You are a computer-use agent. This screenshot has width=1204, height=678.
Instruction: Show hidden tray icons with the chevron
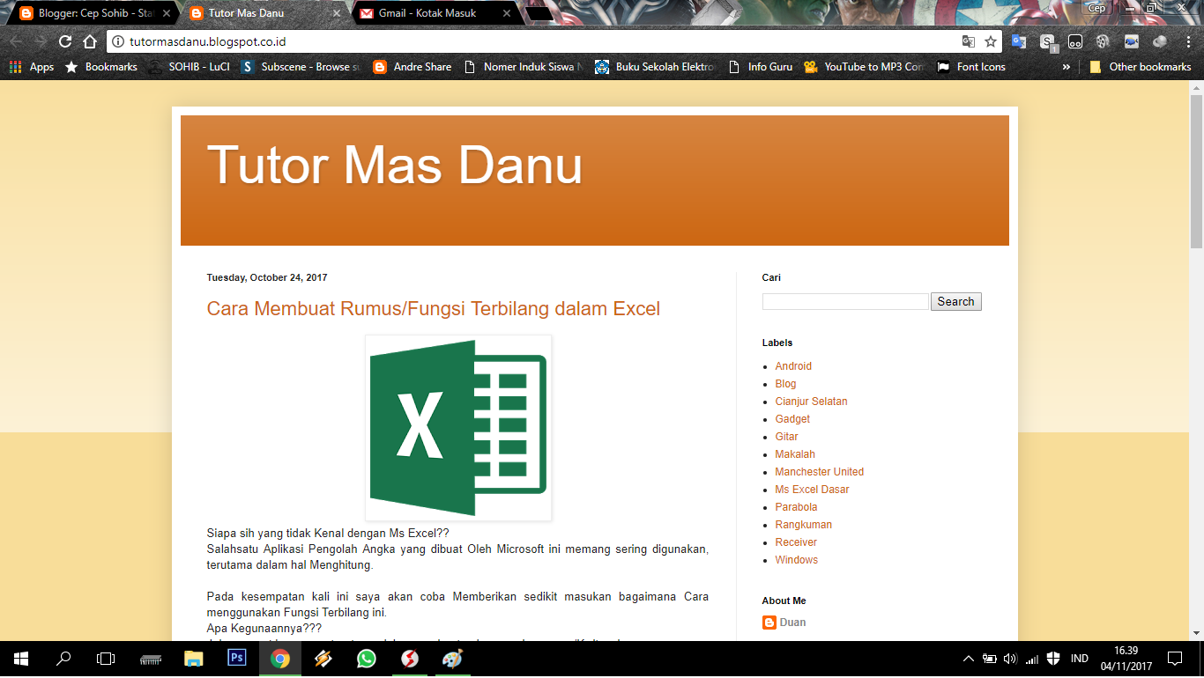969,659
